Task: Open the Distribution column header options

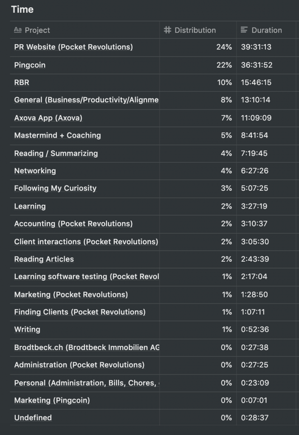Action: click(x=195, y=30)
